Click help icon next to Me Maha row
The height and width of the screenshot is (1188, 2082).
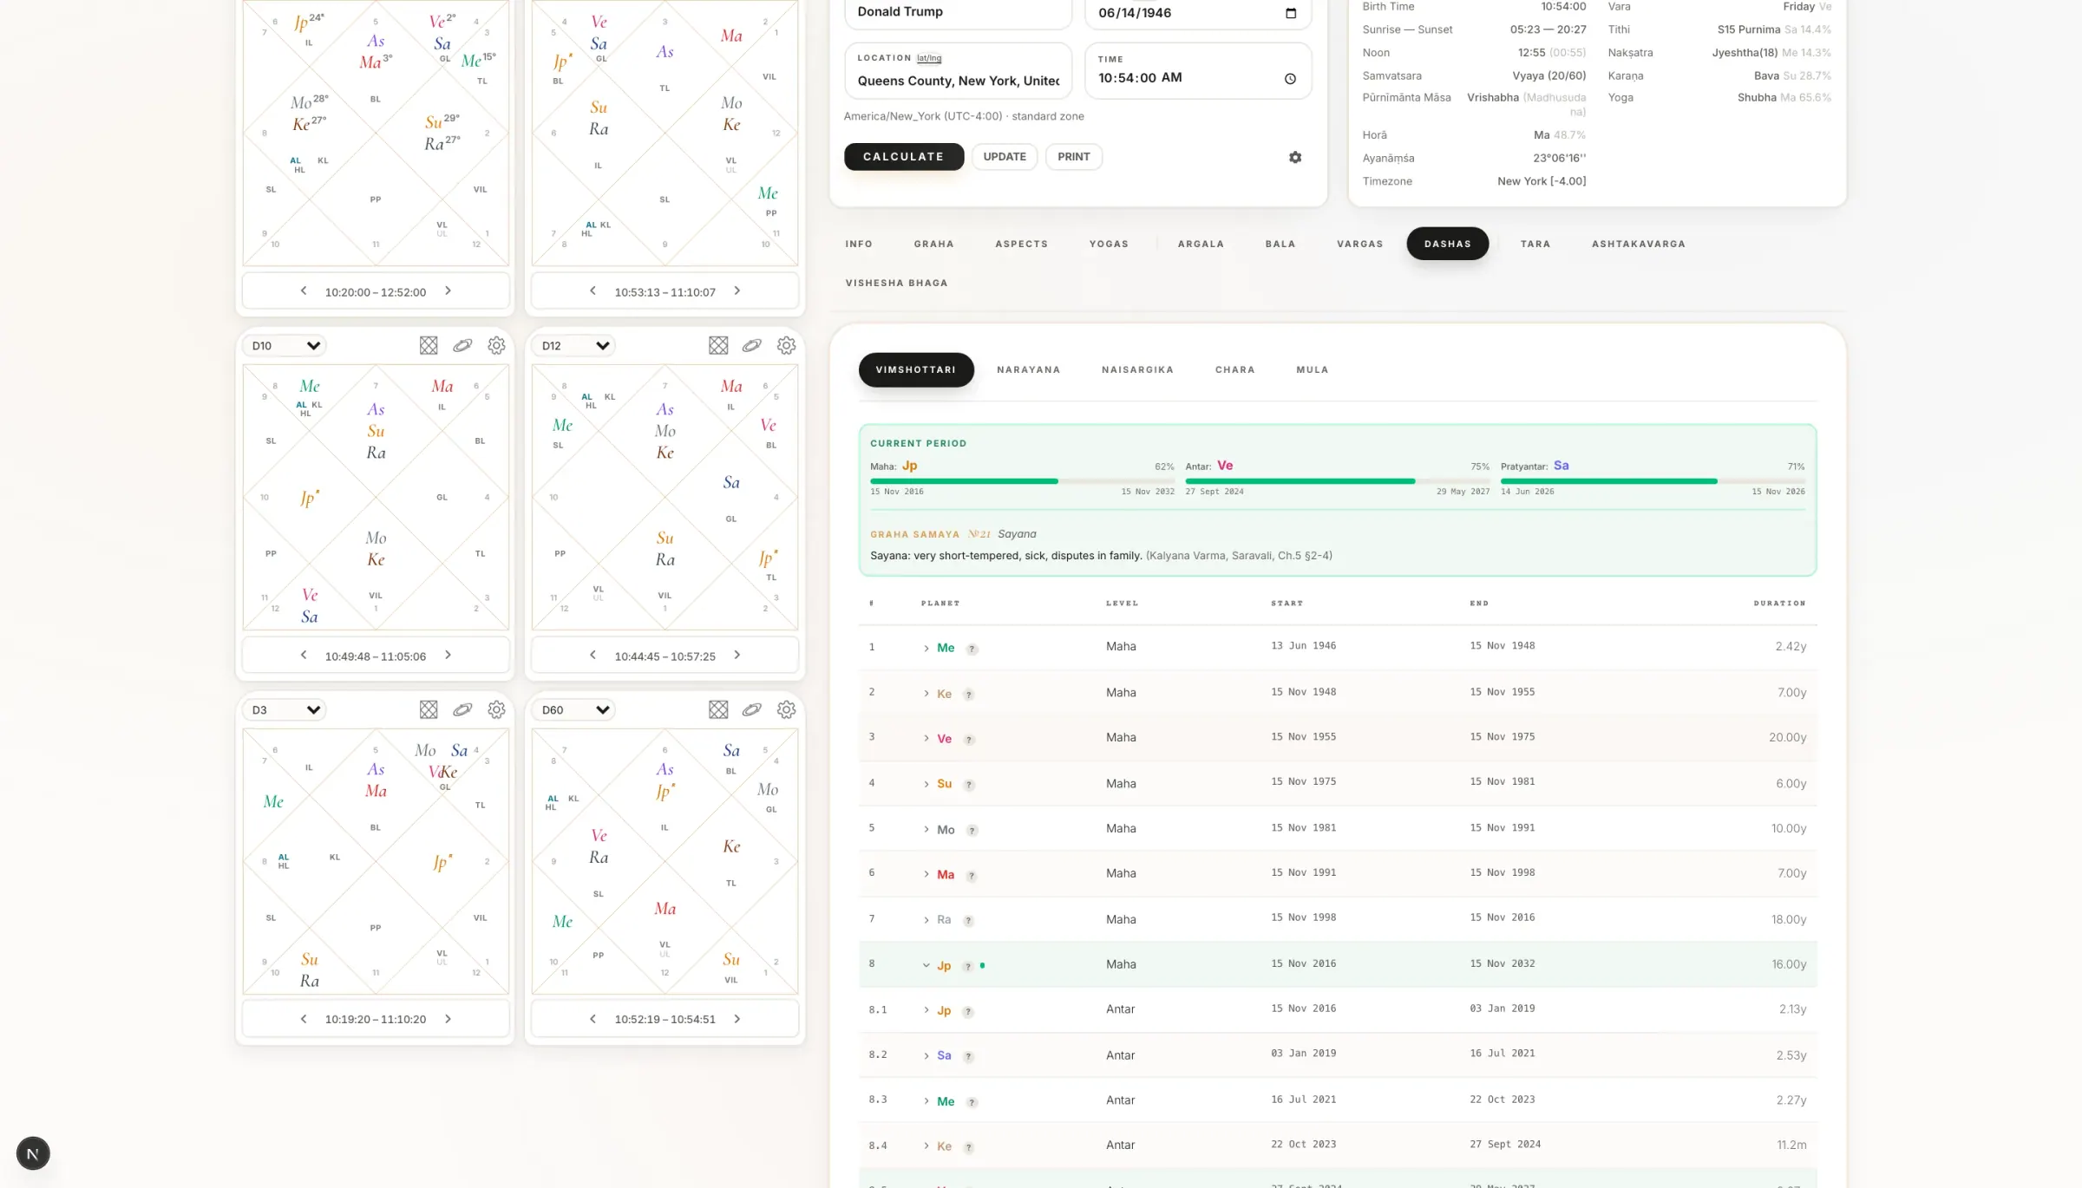click(x=972, y=649)
